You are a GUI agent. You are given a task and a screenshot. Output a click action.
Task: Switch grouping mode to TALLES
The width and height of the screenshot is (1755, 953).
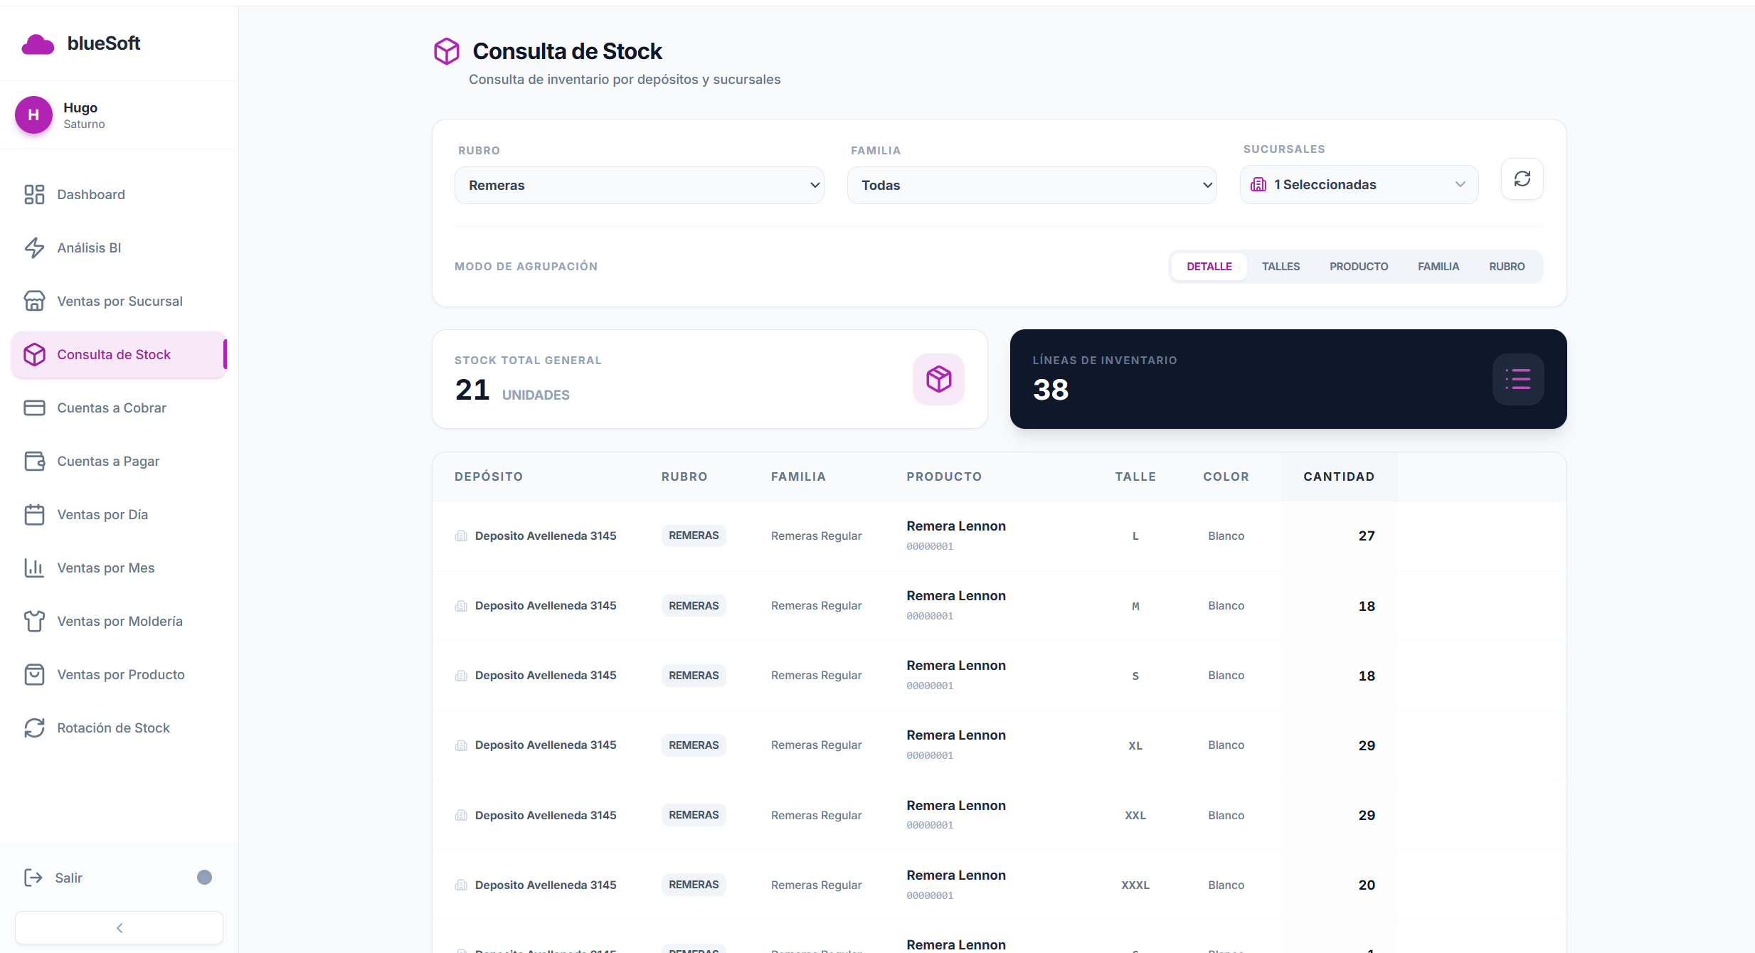[1281, 266]
